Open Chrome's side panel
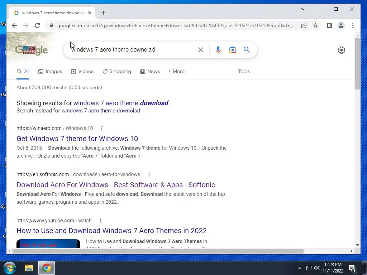 pyautogui.click(x=330, y=25)
